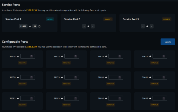Click the arrow icon in Service Port 2
The image size is (178, 112).
88,26
